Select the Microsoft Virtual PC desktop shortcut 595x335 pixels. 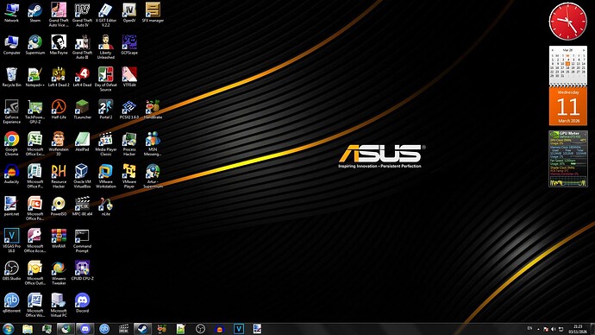pos(59,306)
